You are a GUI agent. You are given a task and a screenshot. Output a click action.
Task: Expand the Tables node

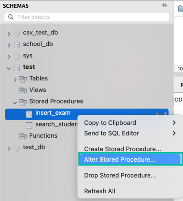[15, 79]
